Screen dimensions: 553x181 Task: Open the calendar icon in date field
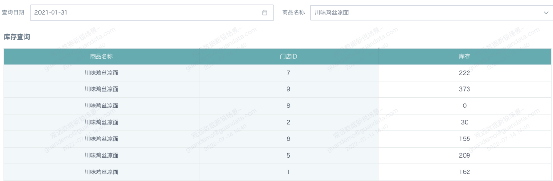265,13
